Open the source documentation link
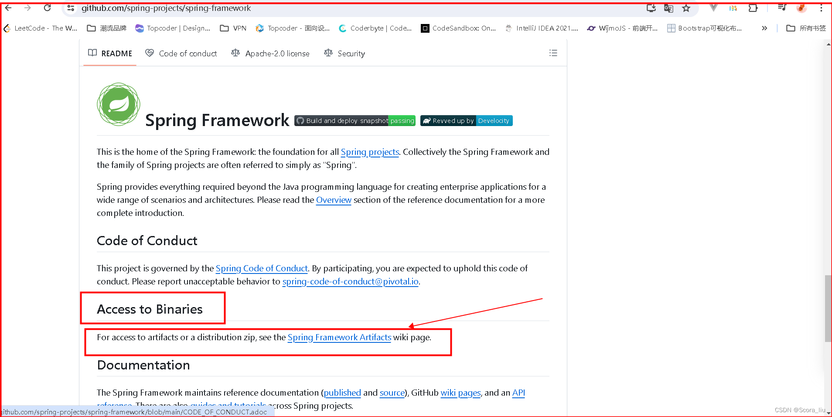832x417 pixels. [392, 393]
